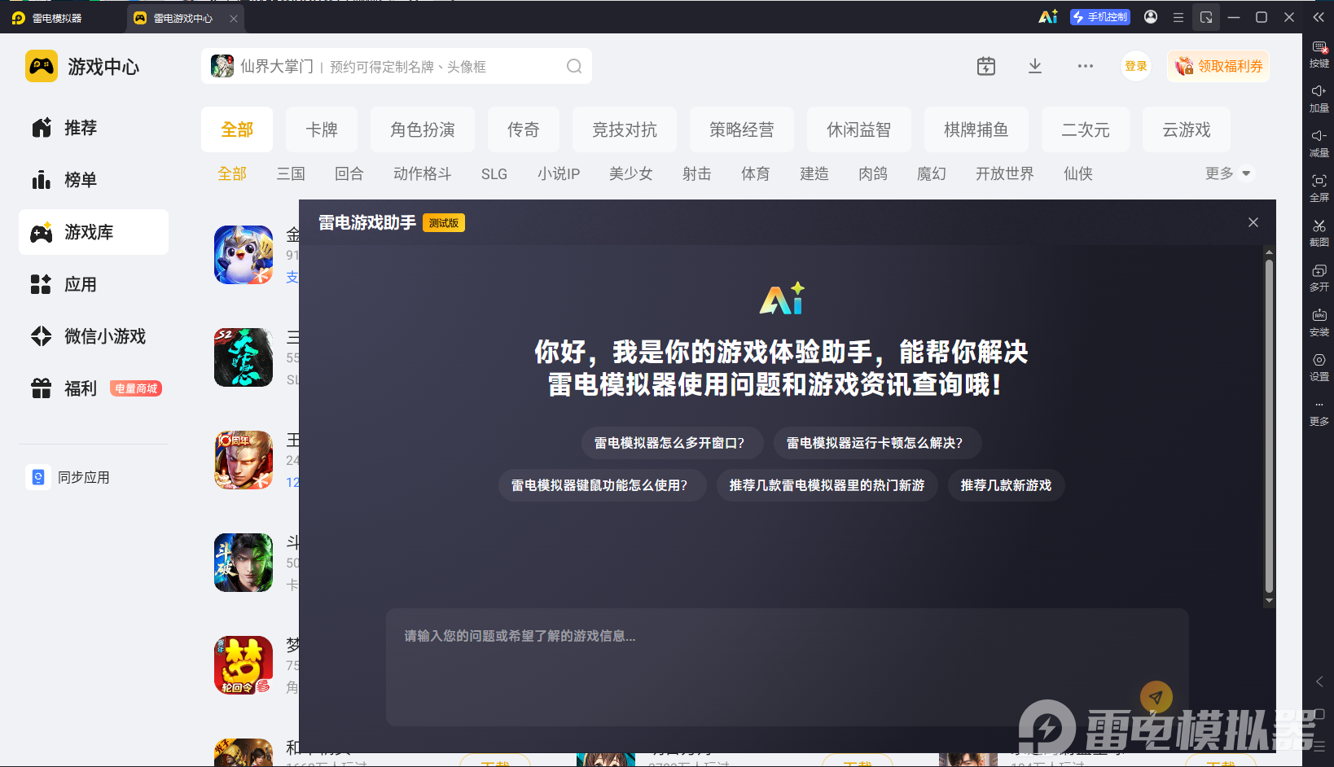Increase volume with 加量 icon

point(1319,99)
